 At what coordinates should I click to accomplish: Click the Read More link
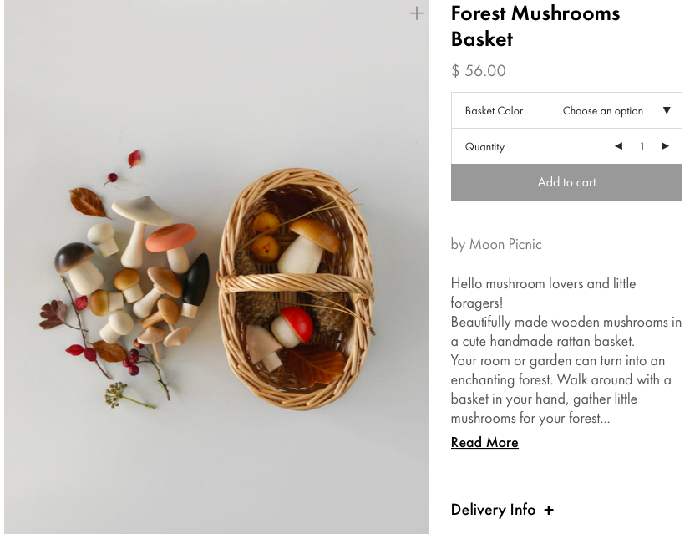point(484,443)
